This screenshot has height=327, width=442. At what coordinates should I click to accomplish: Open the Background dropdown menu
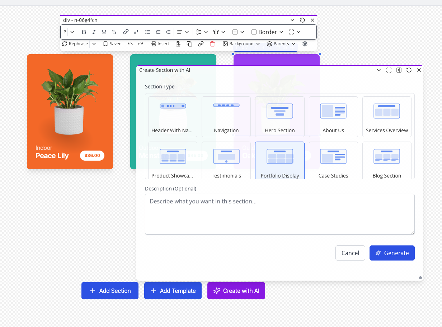coord(241,44)
